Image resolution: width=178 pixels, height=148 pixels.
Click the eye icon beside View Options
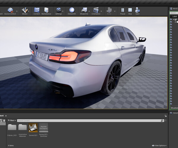[153, 146]
